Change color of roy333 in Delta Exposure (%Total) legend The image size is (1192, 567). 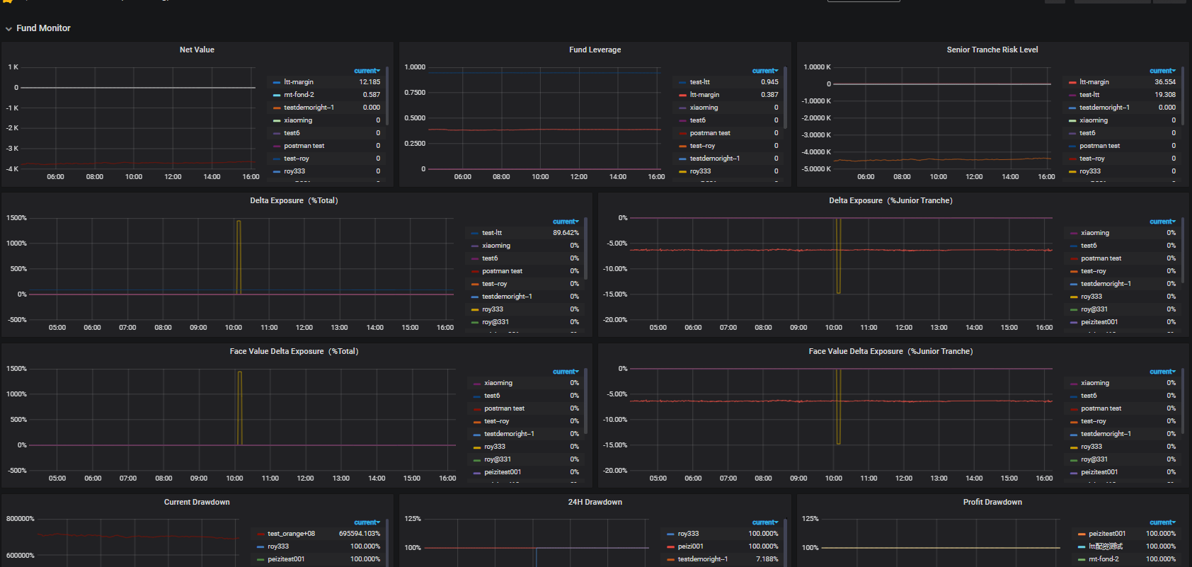coord(475,310)
